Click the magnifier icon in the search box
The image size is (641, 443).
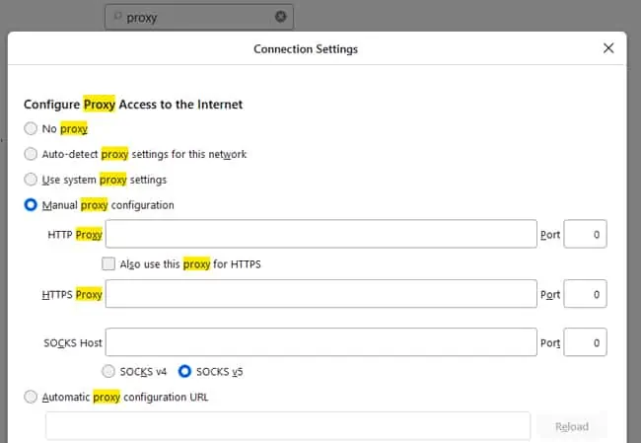pos(117,17)
